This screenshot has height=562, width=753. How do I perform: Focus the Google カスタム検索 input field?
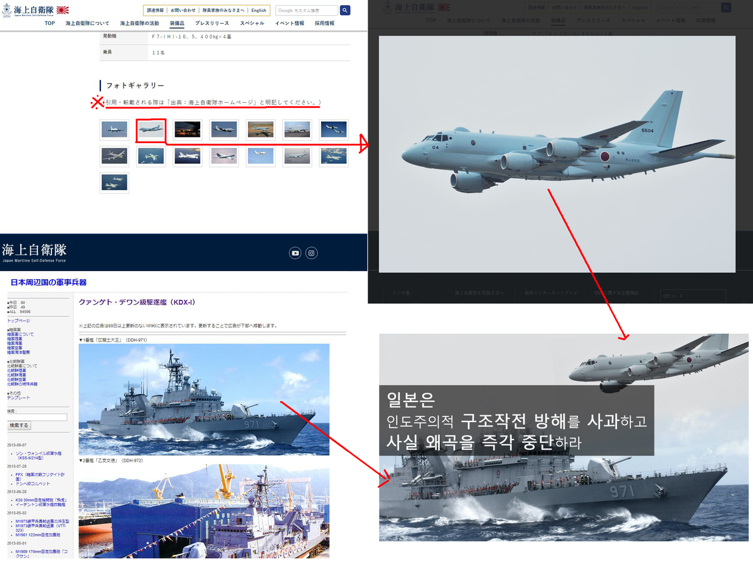coord(306,11)
